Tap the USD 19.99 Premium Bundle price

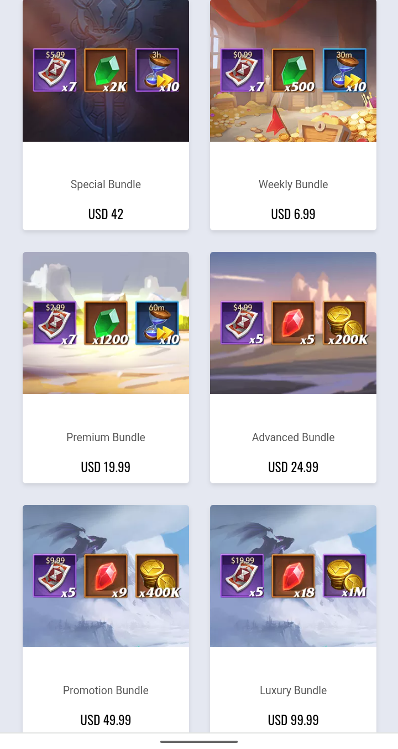(106, 467)
